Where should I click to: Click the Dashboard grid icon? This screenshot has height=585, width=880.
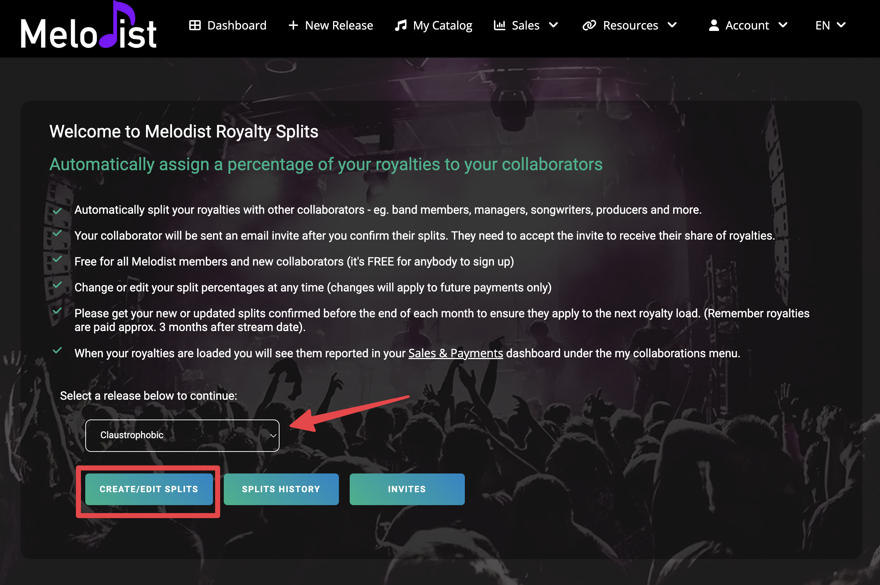tap(195, 26)
